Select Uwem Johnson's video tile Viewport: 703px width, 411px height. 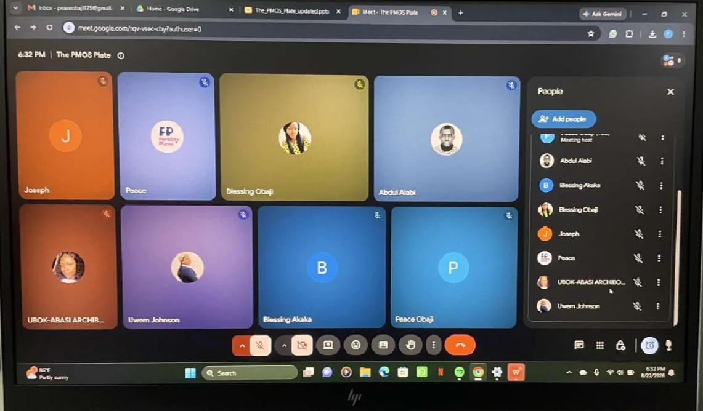coord(187,267)
